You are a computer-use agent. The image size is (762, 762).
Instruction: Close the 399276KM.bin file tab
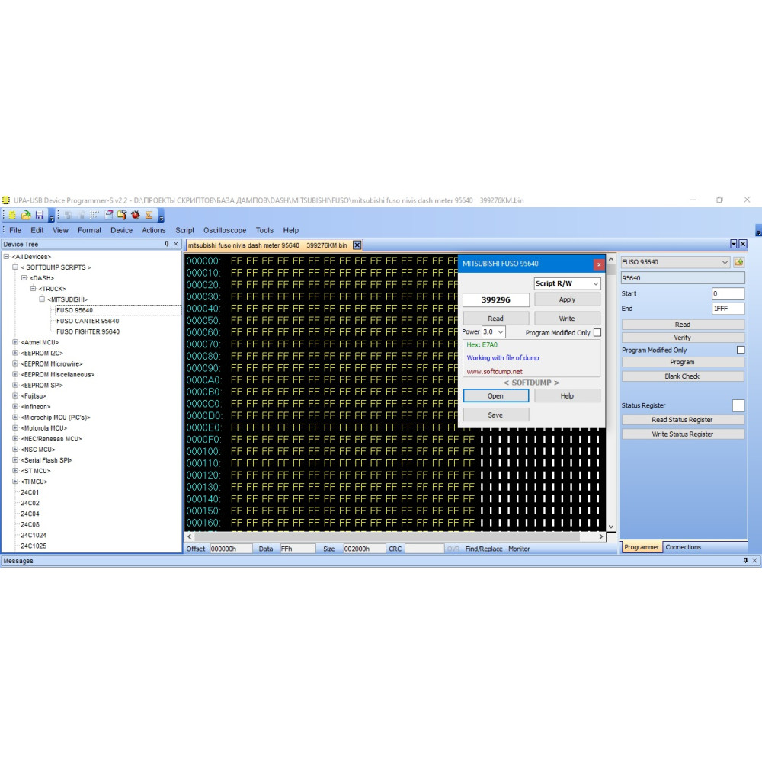[357, 245]
